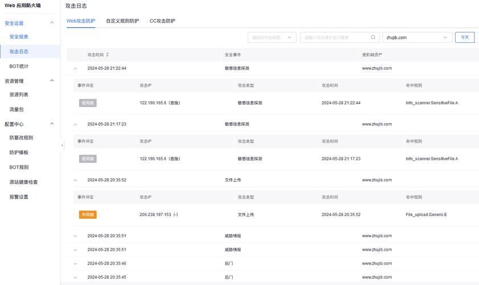Expand the first 20:35:51 威胁情报 row
The image size is (479, 285).
tap(75, 235)
